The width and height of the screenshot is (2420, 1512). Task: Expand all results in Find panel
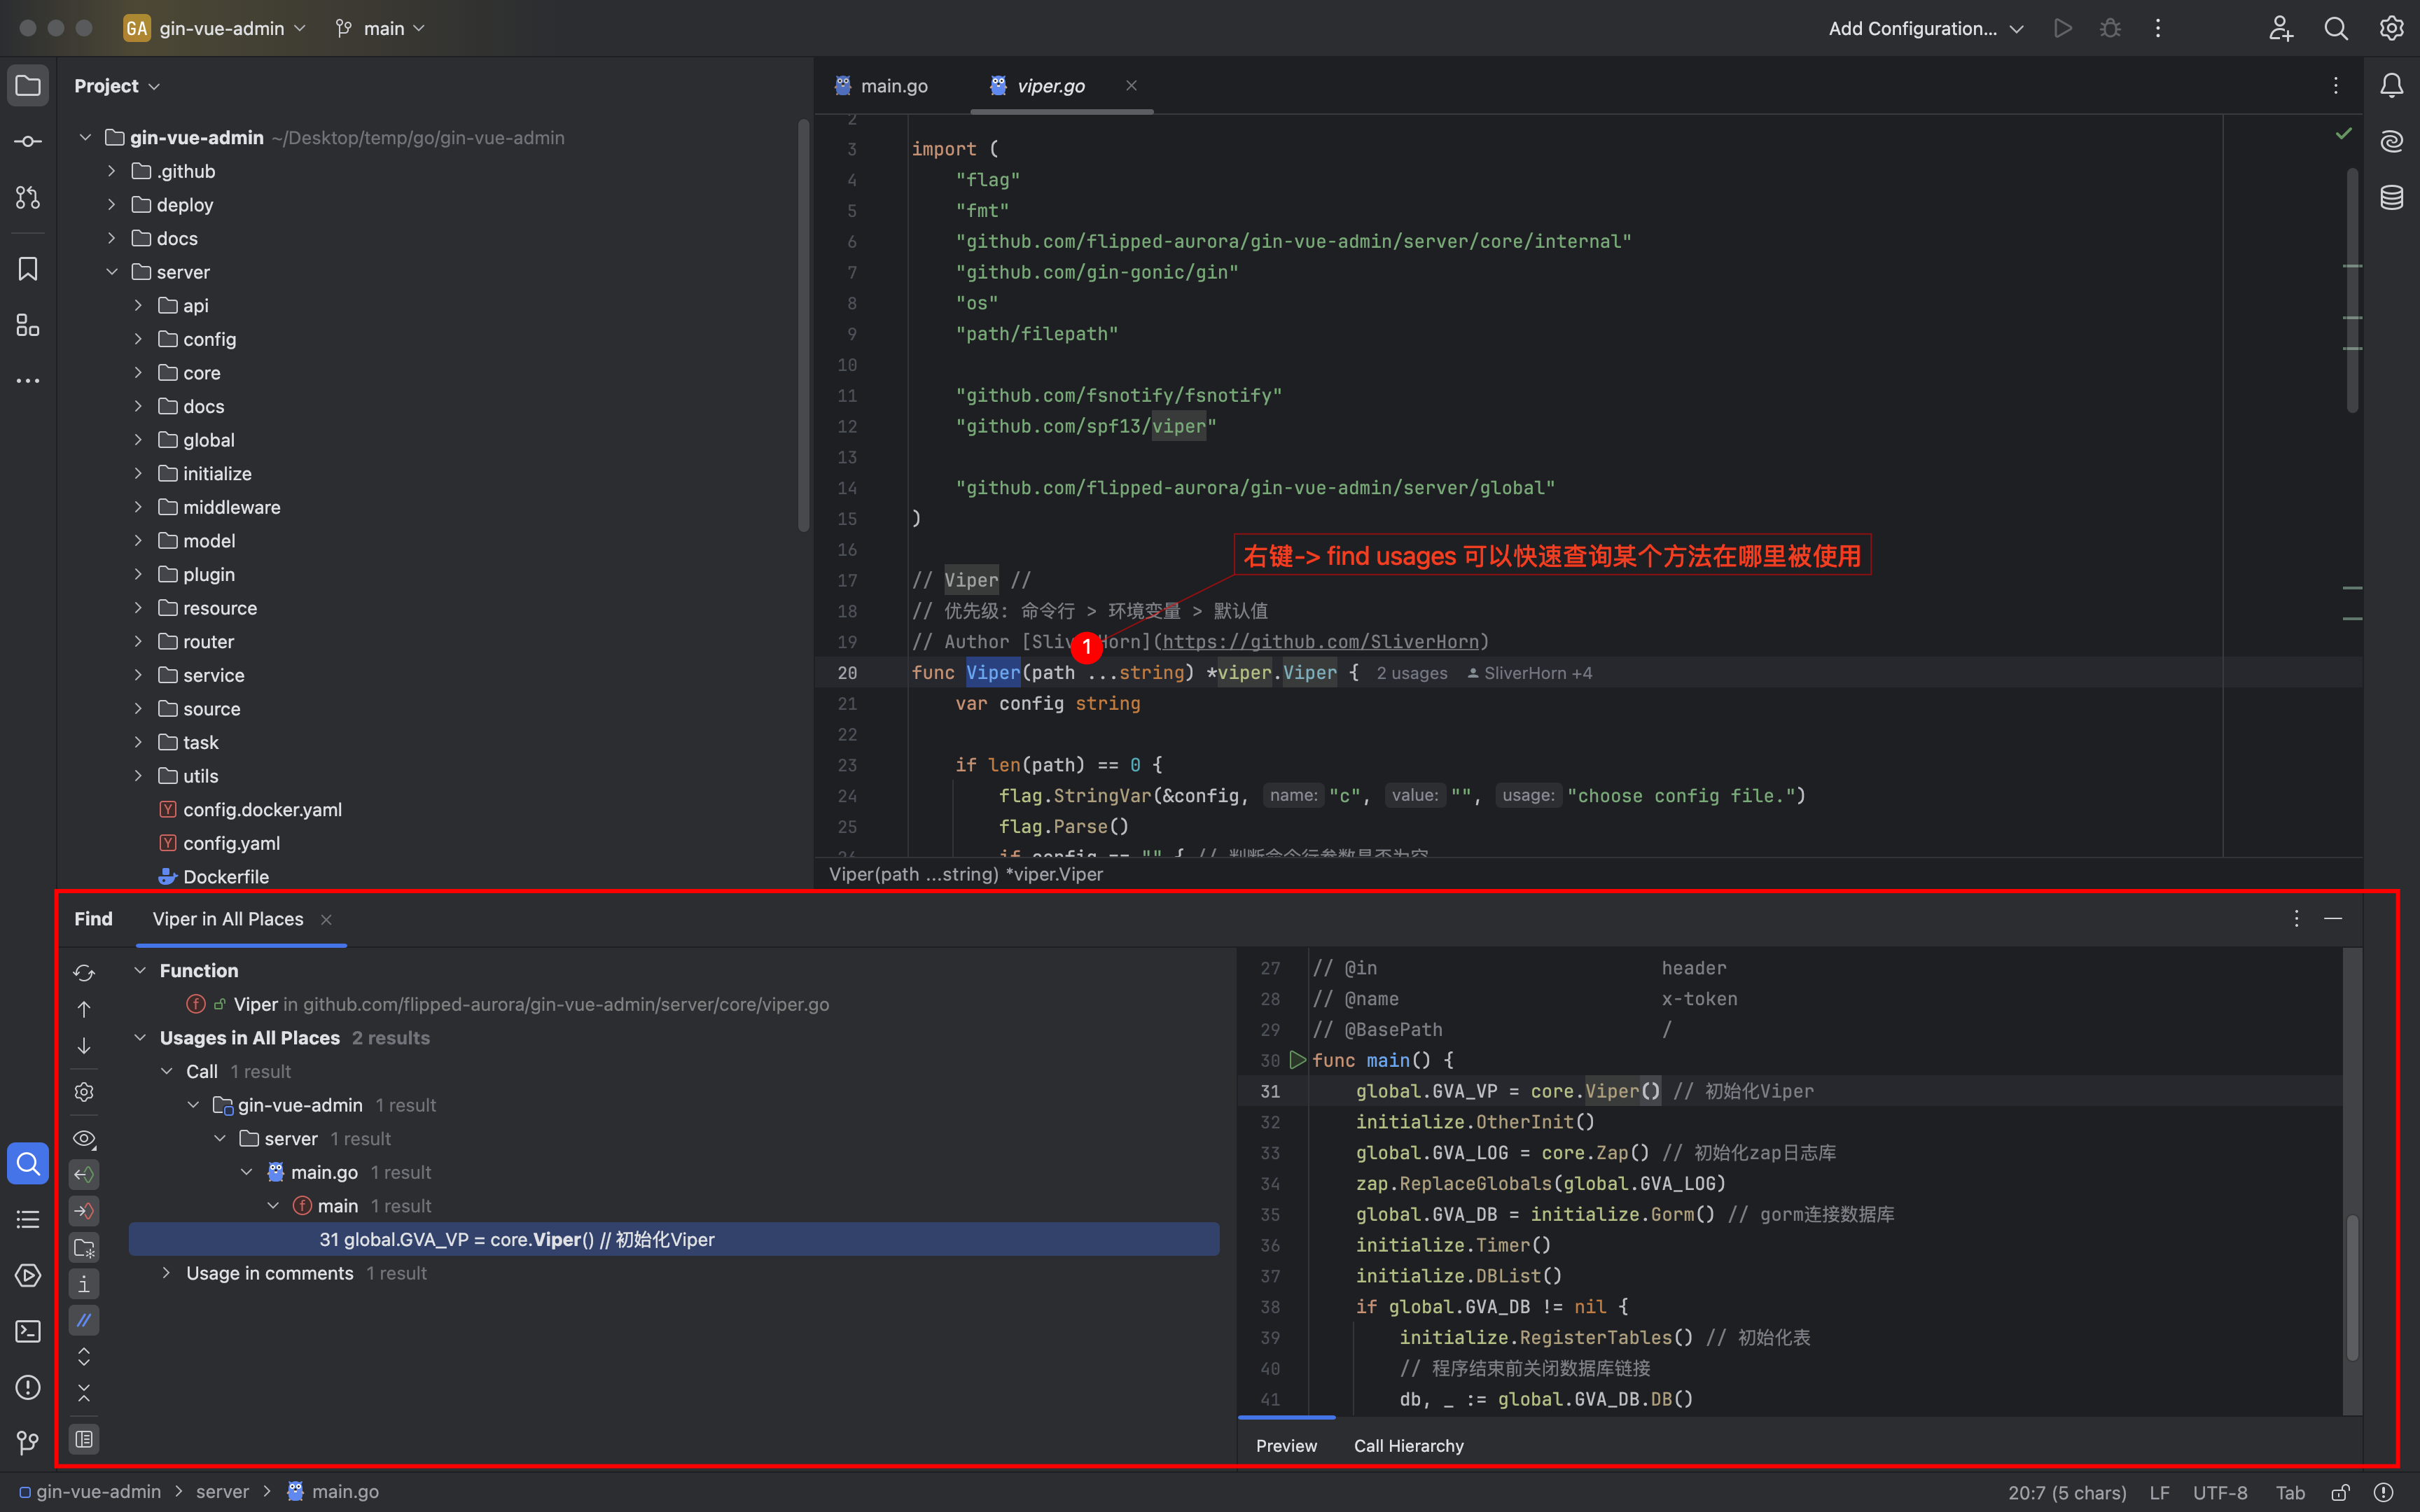[x=84, y=1357]
